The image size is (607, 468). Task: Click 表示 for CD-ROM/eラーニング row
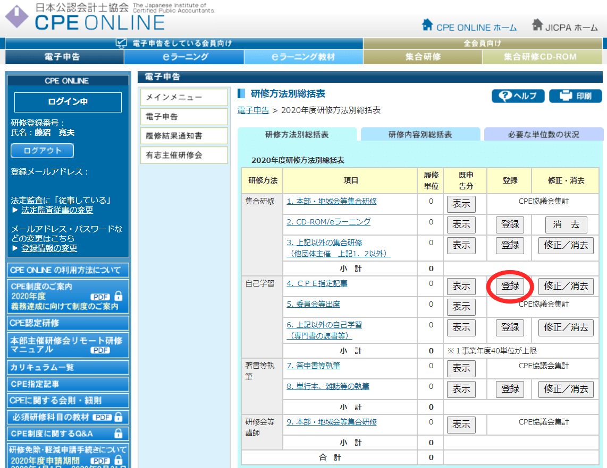click(461, 224)
